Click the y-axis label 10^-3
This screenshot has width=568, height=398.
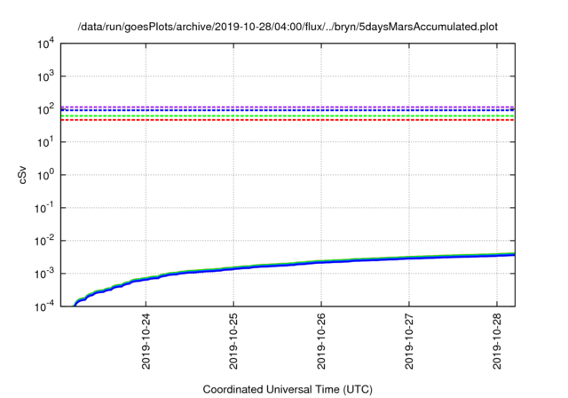44,275
